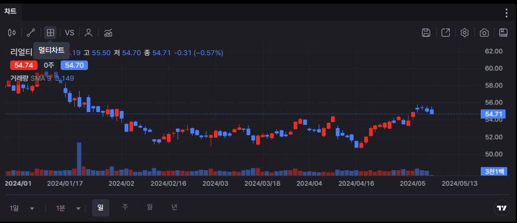Open the saved layout book icon
This screenshot has height=223, width=517.
[x=503, y=33]
